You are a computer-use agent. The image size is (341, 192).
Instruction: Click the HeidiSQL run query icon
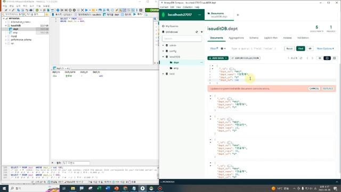(86, 10)
